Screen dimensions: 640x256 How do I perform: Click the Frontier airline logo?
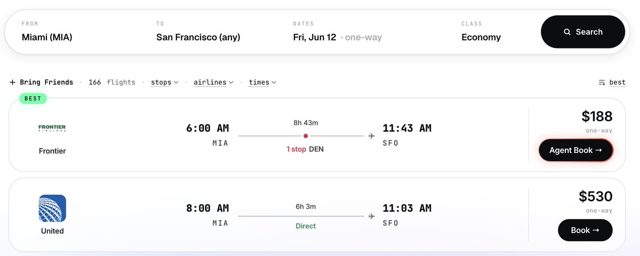coord(52,128)
